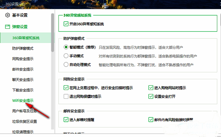Open 用户帐号及任务 sidebar entry
Screen dimensions: 221x137
coord(24,111)
